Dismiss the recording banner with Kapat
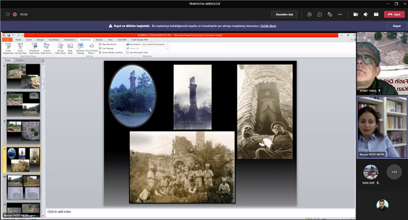 (397, 26)
